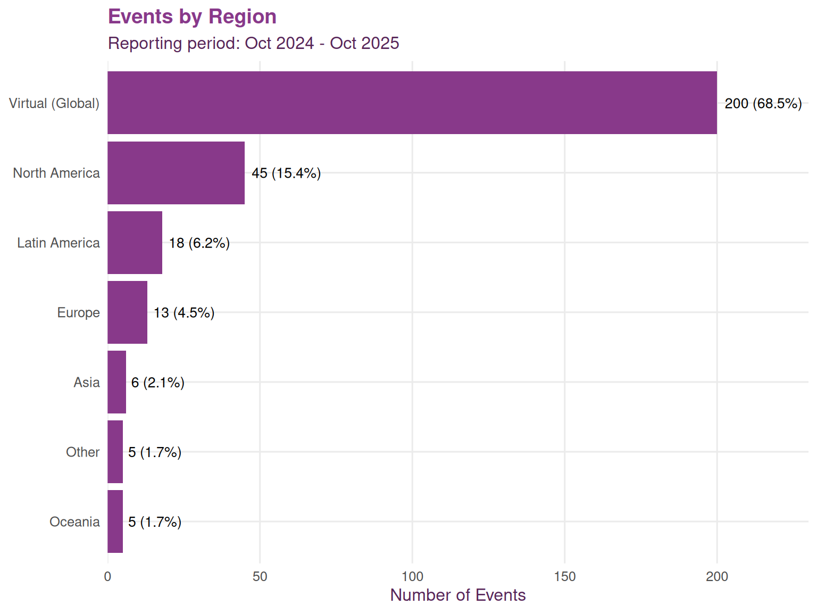Screen dimensions: 817x613
Task: Click the 100 tick on x-axis
Action: tap(412, 576)
